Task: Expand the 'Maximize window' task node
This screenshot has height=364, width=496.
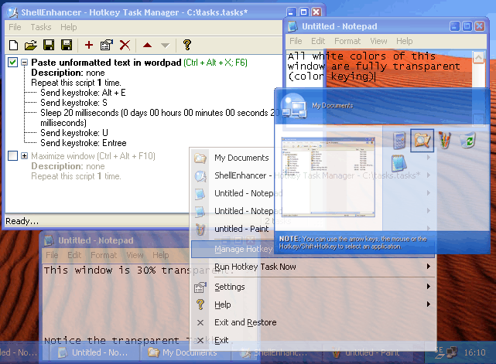Action: 24,156
